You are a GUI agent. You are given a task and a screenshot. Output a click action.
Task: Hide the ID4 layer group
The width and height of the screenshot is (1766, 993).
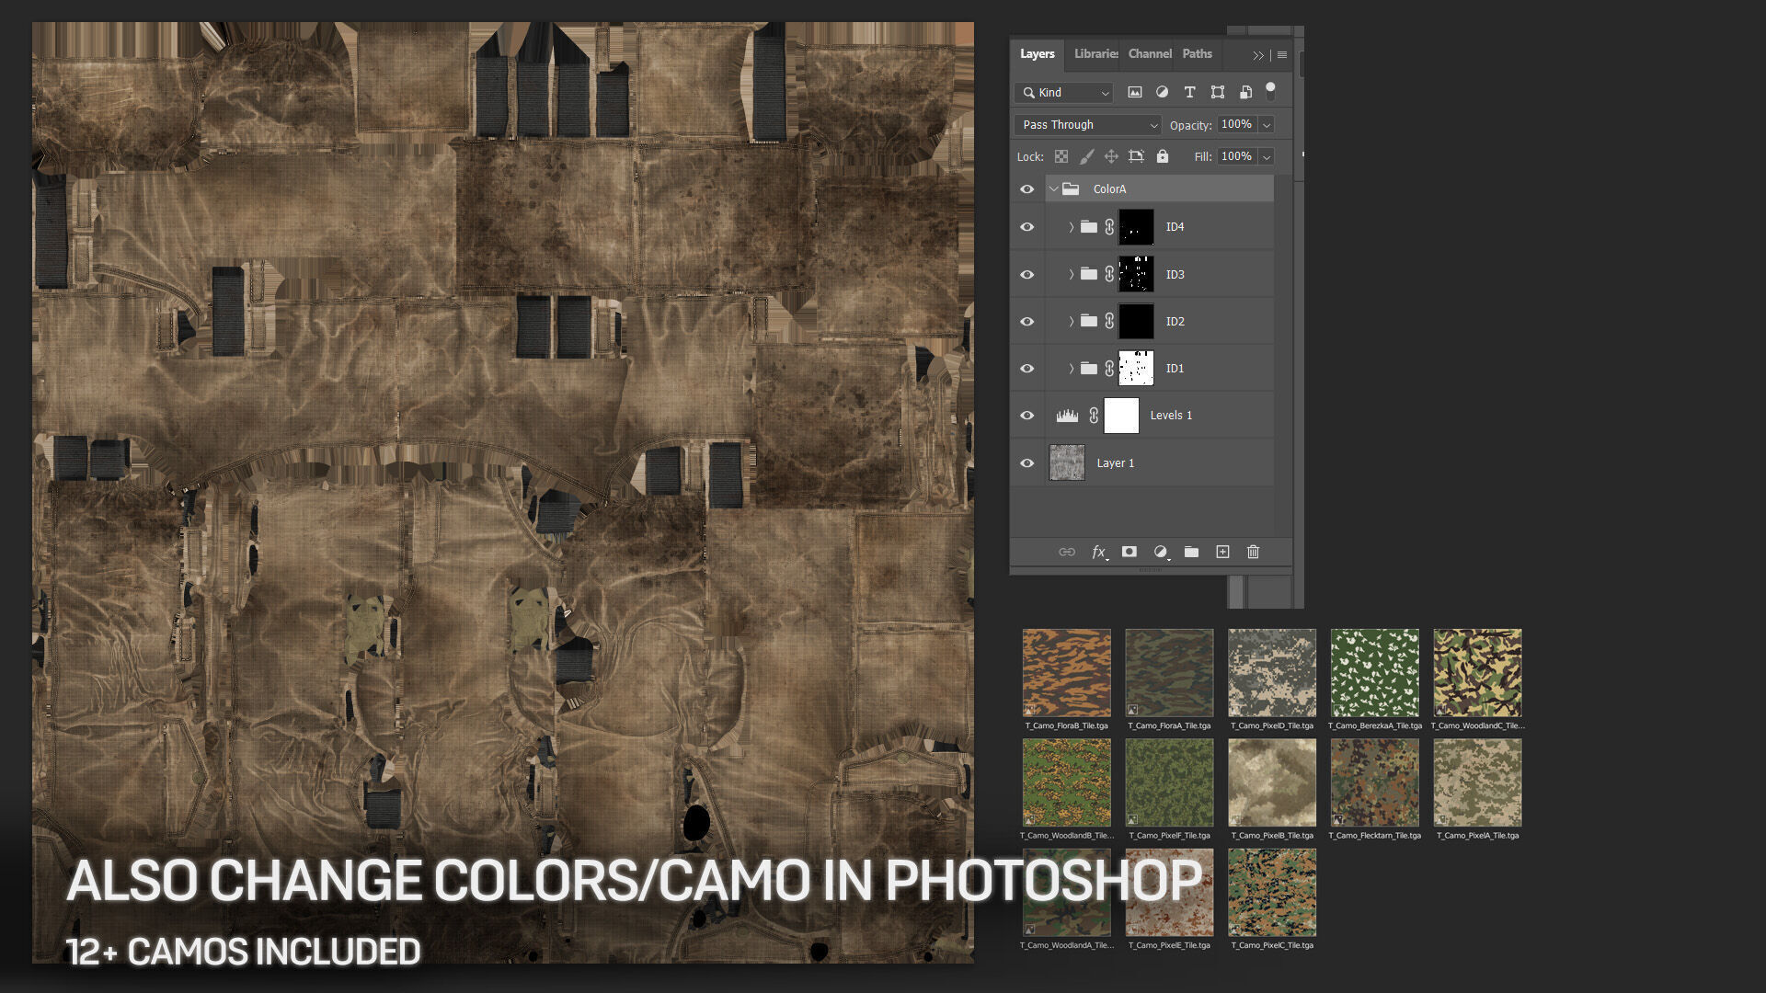pos(1027,227)
